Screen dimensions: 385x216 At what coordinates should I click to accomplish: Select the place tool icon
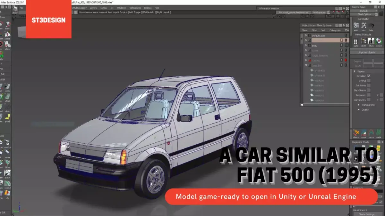(7, 45)
